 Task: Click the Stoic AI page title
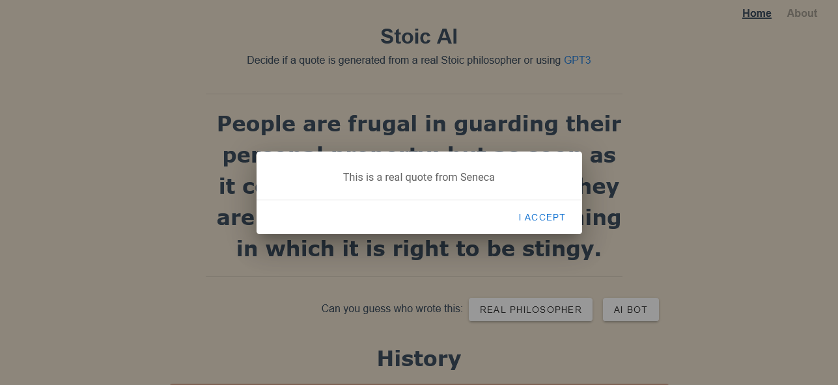click(x=419, y=36)
